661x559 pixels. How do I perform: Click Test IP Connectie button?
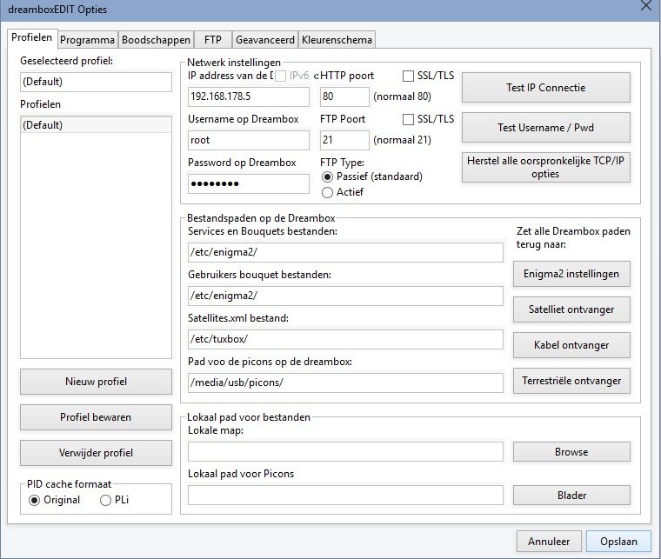tap(546, 88)
